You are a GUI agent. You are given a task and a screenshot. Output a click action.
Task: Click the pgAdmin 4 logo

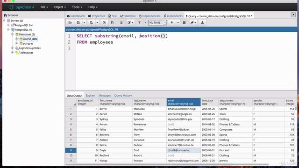(21, 7)
